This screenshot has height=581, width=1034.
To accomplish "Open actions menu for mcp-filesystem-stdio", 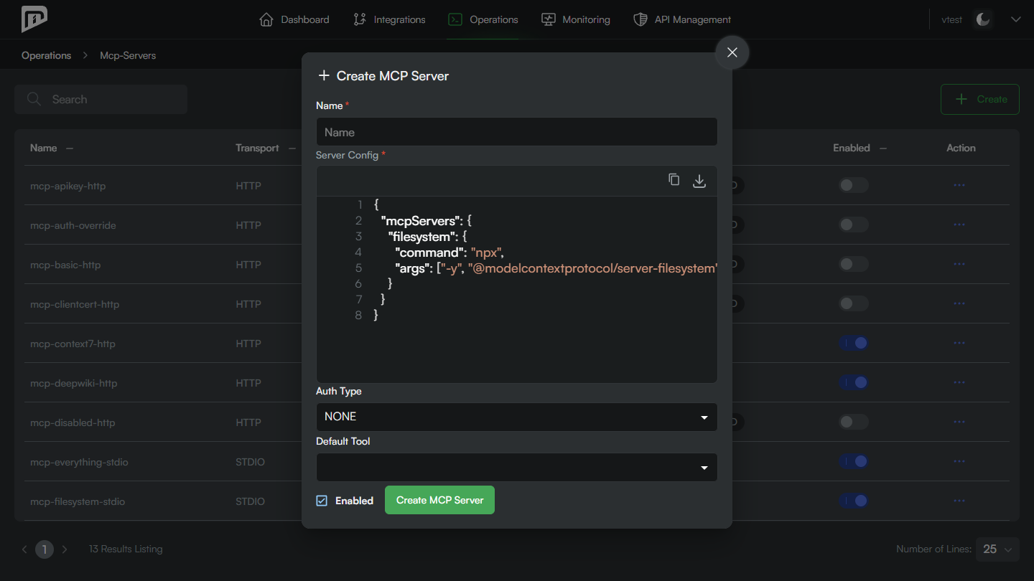I will (x=959, y=501).
